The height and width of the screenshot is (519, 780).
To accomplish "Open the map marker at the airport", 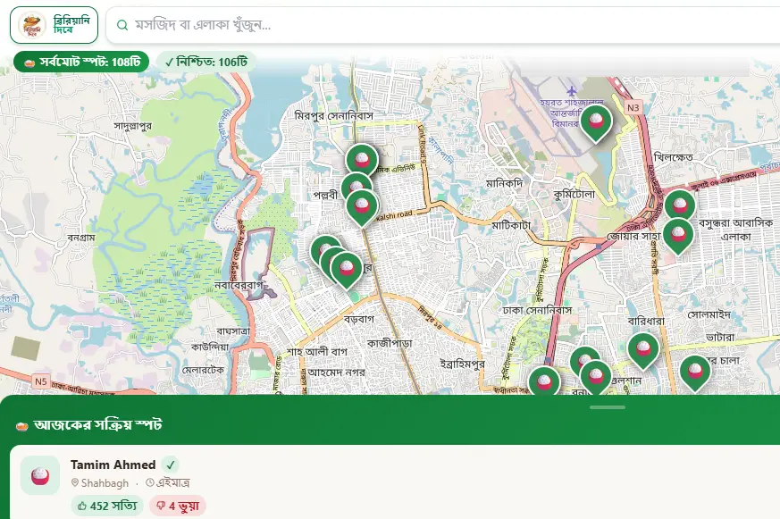I will point(596,121).
